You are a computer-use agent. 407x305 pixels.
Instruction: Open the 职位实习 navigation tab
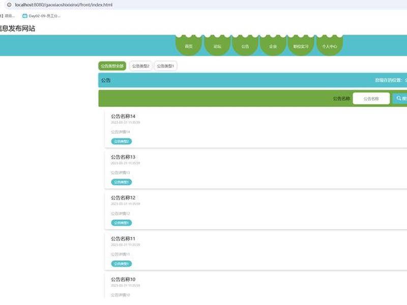coord(301,46)
